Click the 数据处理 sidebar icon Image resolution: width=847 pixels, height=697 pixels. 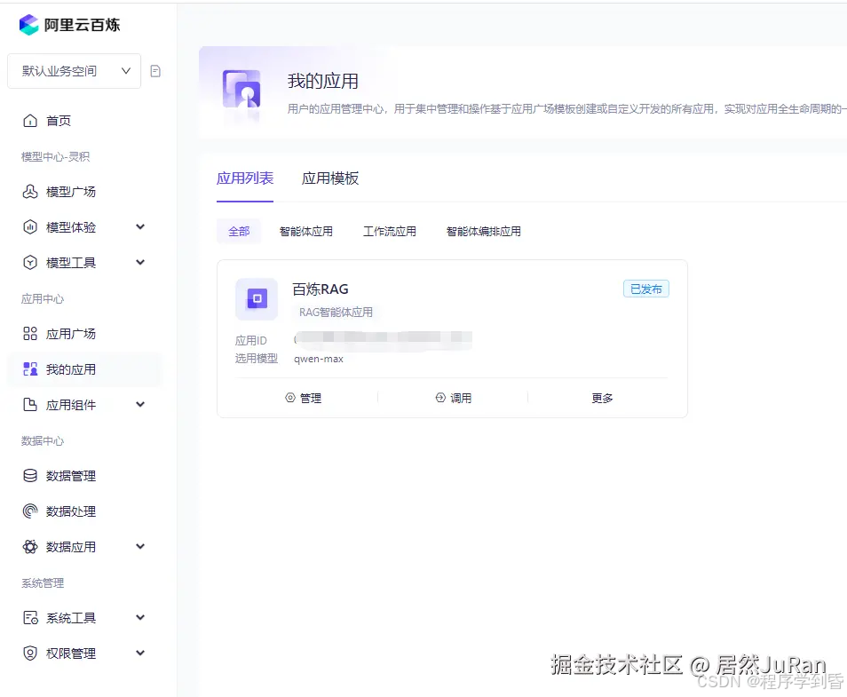(30, 511)
